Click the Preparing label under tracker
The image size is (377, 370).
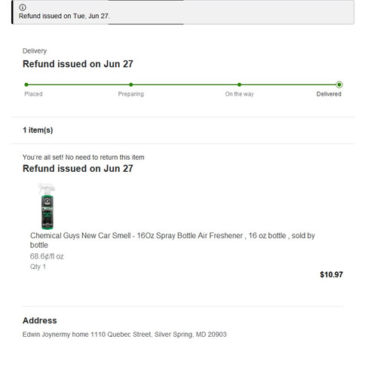point(131,94)
